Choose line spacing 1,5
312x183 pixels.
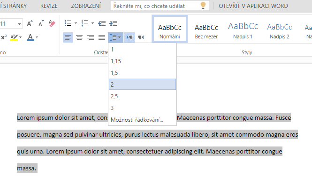pyautogui.click(x=142, y=73)
